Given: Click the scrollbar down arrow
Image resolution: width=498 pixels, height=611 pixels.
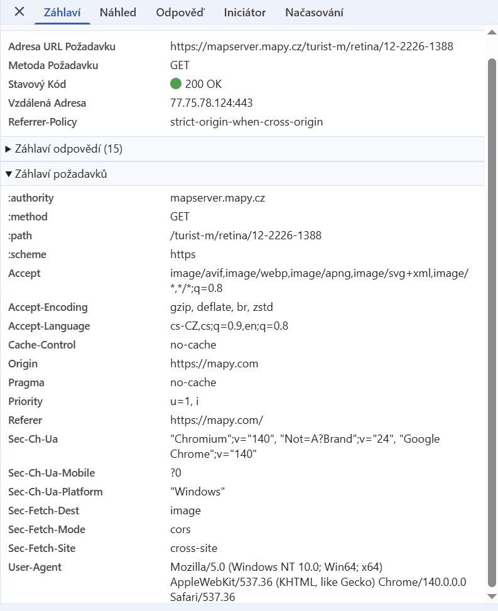Looking at the screenshot, I should [x=492, y=596].
